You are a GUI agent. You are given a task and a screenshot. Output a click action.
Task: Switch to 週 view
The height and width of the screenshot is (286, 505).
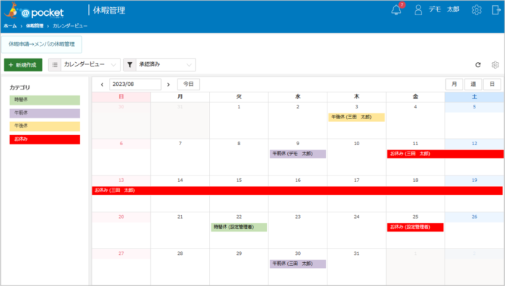[x=473, y=84]
